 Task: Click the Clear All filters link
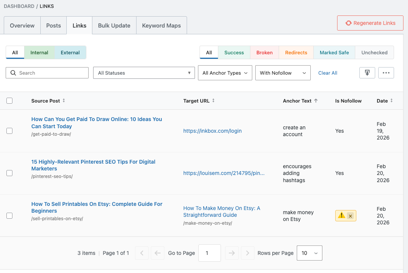tap(327, 72)
